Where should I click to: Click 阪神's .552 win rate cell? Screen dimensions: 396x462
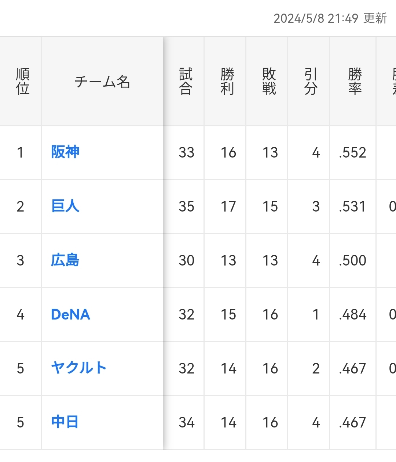(353, 153)
